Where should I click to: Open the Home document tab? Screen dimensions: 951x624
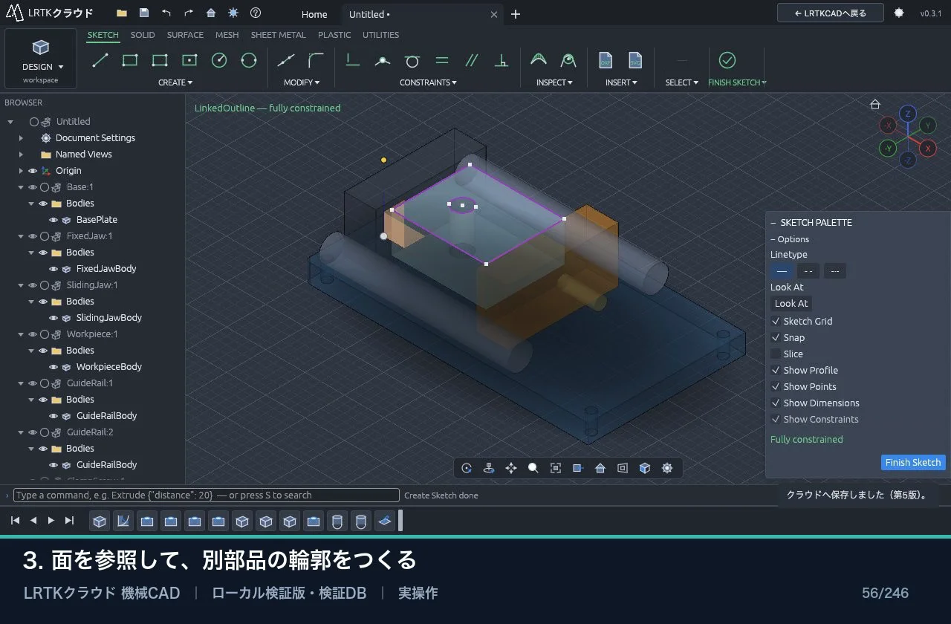(314, 14)
